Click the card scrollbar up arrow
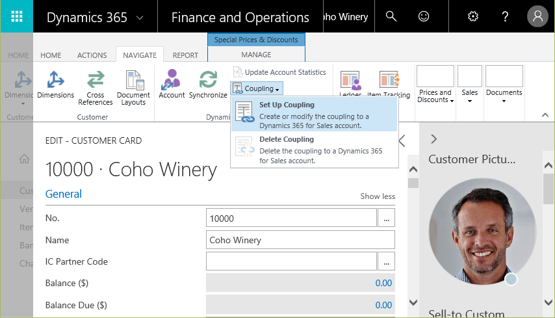Viewport: 555px width, 318px height. pos(413,169)
